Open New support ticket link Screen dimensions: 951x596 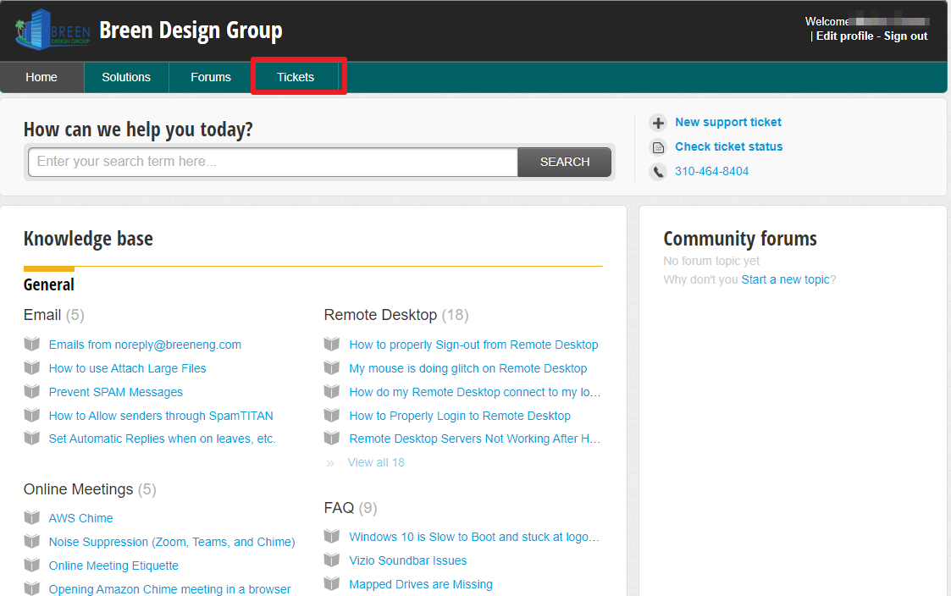pos(727,122)
